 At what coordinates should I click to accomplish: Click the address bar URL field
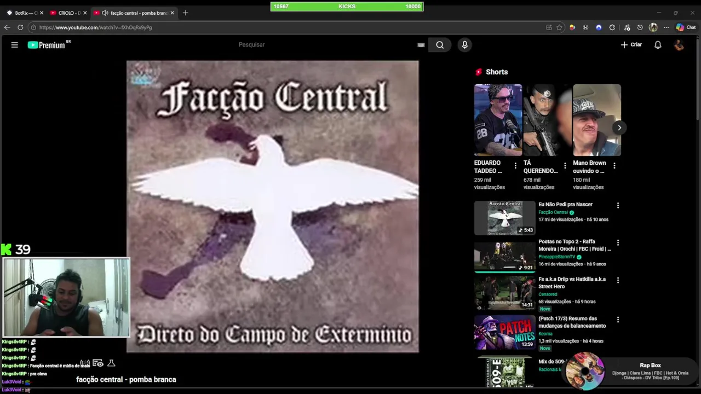(285, 27)
